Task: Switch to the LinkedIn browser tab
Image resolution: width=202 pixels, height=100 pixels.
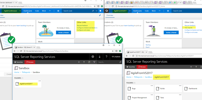Action: pos(117,2)
